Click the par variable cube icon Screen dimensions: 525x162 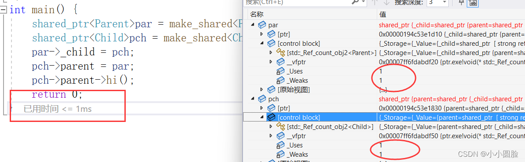point(262,25)
